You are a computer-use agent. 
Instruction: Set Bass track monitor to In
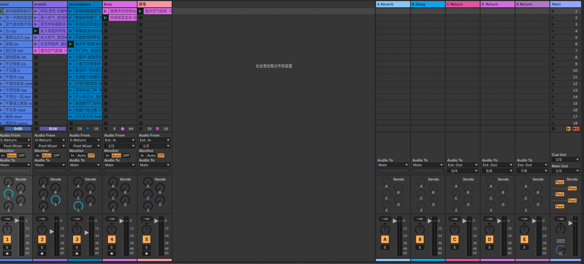tap(107, 155)
